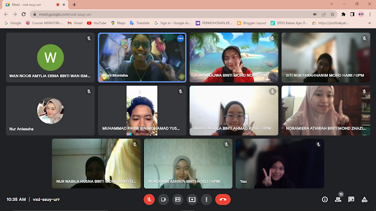Viewport: 376px width, 211px height.
Task: Open the (PDF) Bahan Ajar bookmark
Action: (x=289, y=23)
